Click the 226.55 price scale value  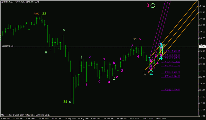pos(202,84)
